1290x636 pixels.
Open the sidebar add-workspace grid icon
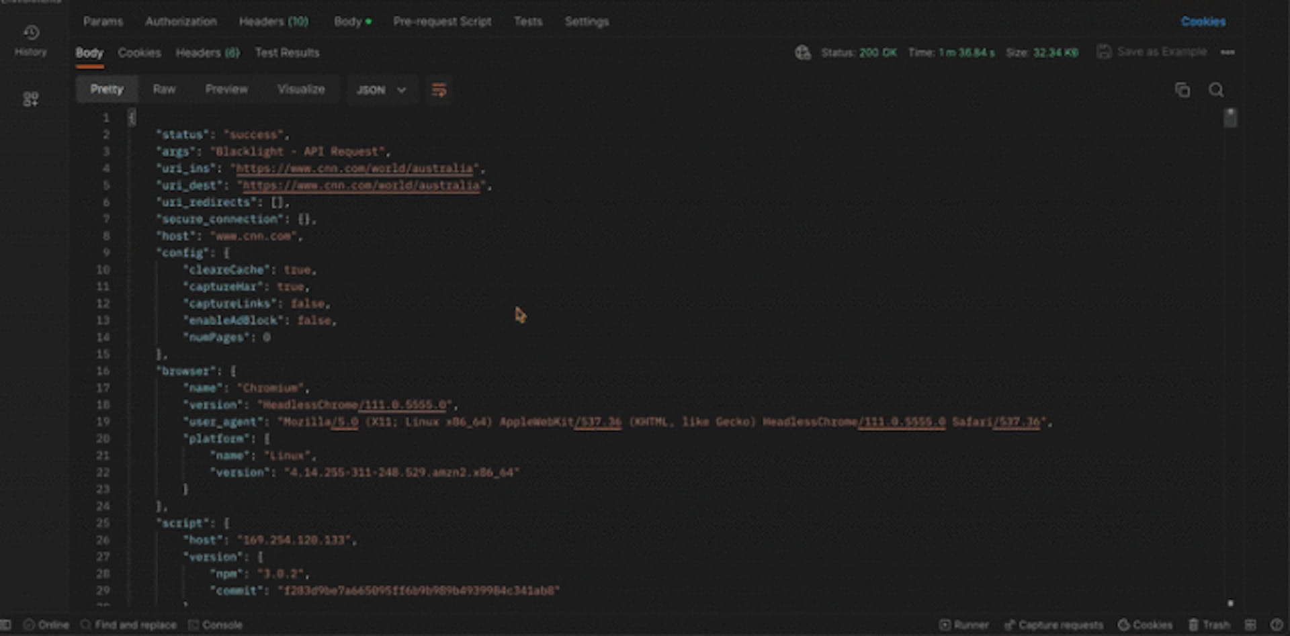click(31, 99)
